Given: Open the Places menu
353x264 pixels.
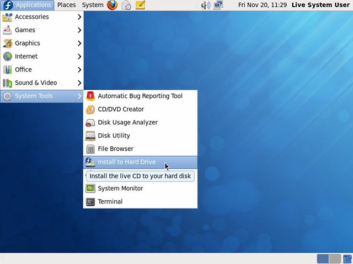Looking at the screenshot, I should tap(66, 5).
